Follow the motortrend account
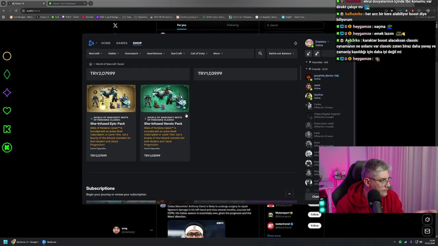This screenshot has height=246, width=438. click(x=314, y=225)
